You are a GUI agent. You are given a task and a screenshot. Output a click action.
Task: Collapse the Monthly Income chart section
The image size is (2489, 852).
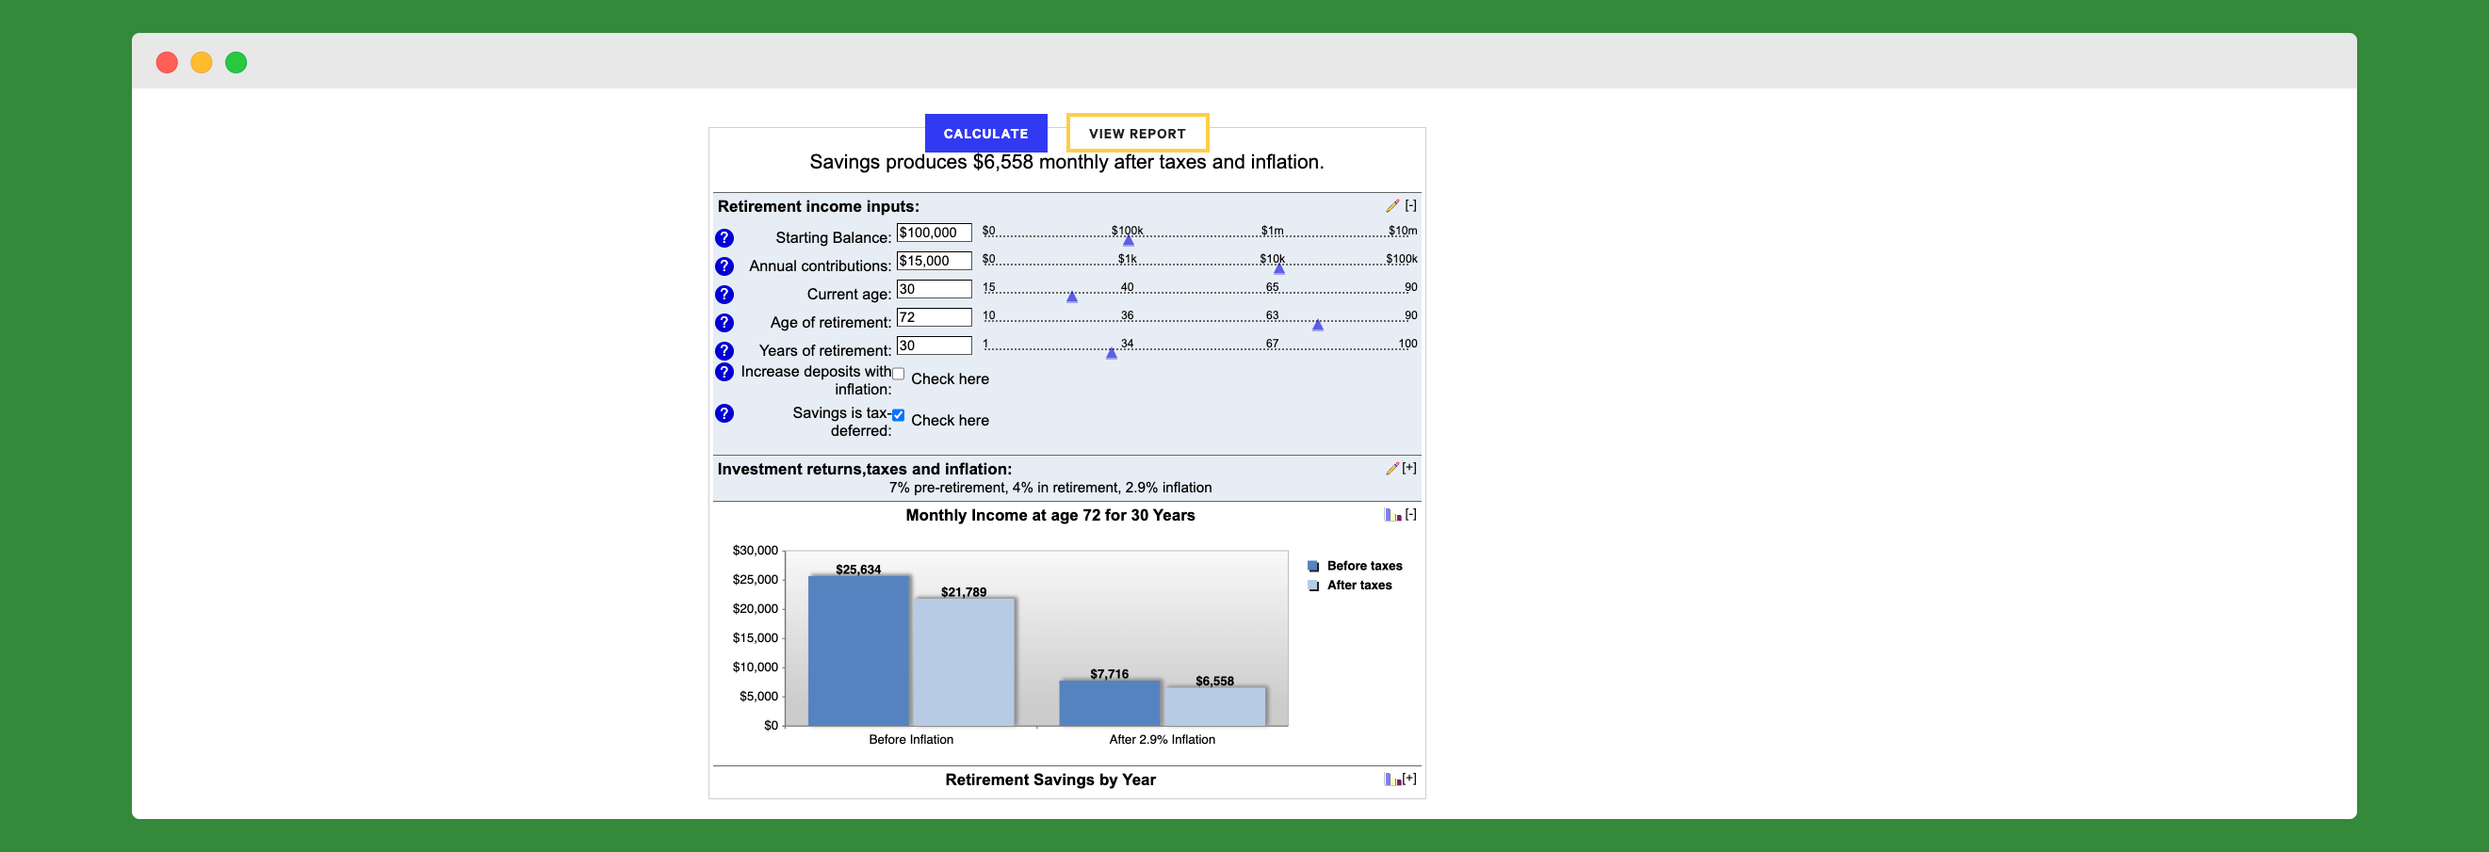(1410, 515)
